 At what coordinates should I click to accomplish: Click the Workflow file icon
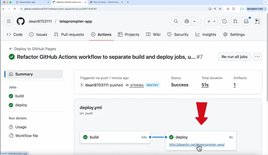tap(11, 136)
